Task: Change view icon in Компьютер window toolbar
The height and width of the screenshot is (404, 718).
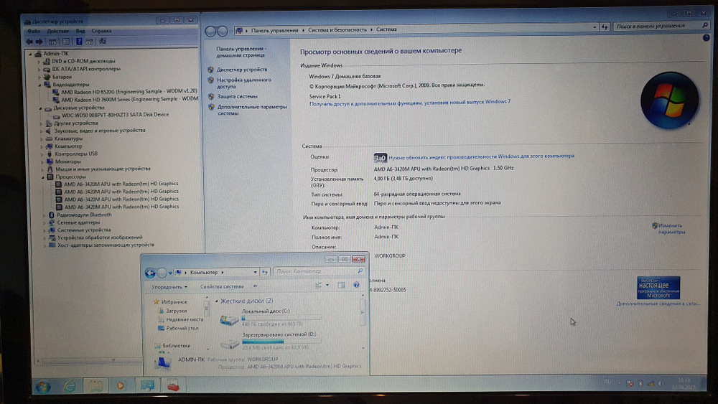Action: point(318,286)
